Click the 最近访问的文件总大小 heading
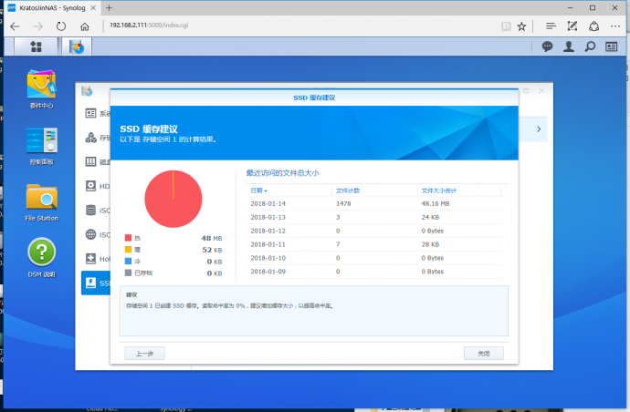The height and width of the screenshot is (412, 630). pyautogui.click(x=282, y=173)
